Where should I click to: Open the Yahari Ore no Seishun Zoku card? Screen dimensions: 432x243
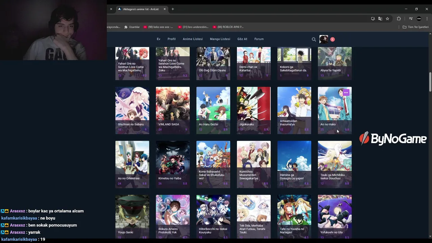coord(173,63)
